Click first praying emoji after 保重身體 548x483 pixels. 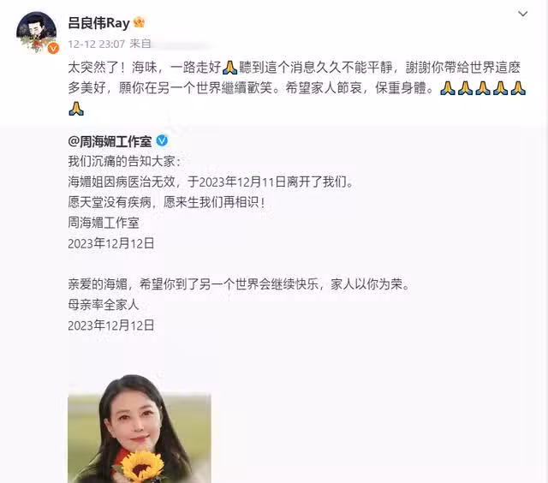click(447, 88)
